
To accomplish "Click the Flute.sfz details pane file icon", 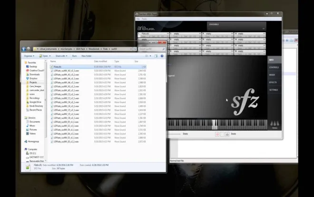I will click(x=28, y=167).
